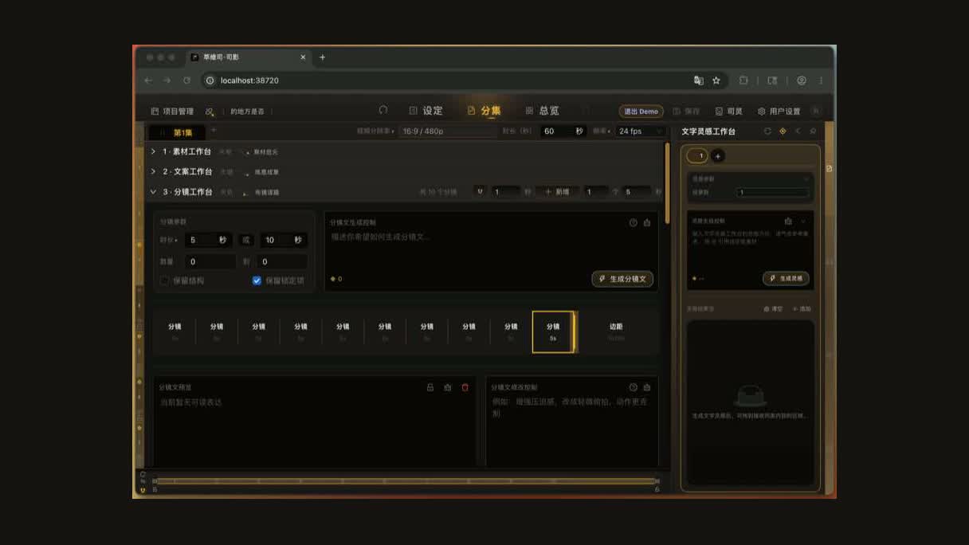Select the highlighted 5s 分镜 card
The width and height of the screenshot is (969, 545).
pyautogui.click(x=553, y=331)
